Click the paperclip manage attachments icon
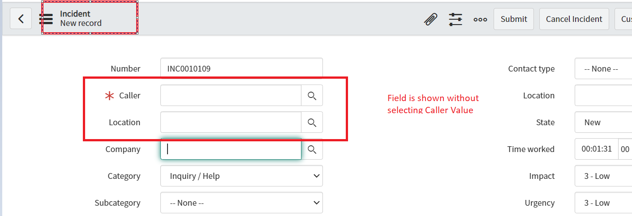 point(431,19)
